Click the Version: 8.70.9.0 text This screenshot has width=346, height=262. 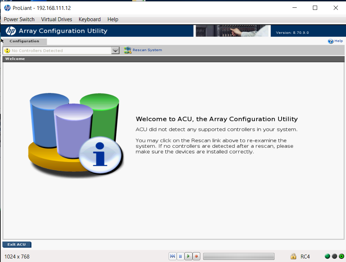[292, 33]
